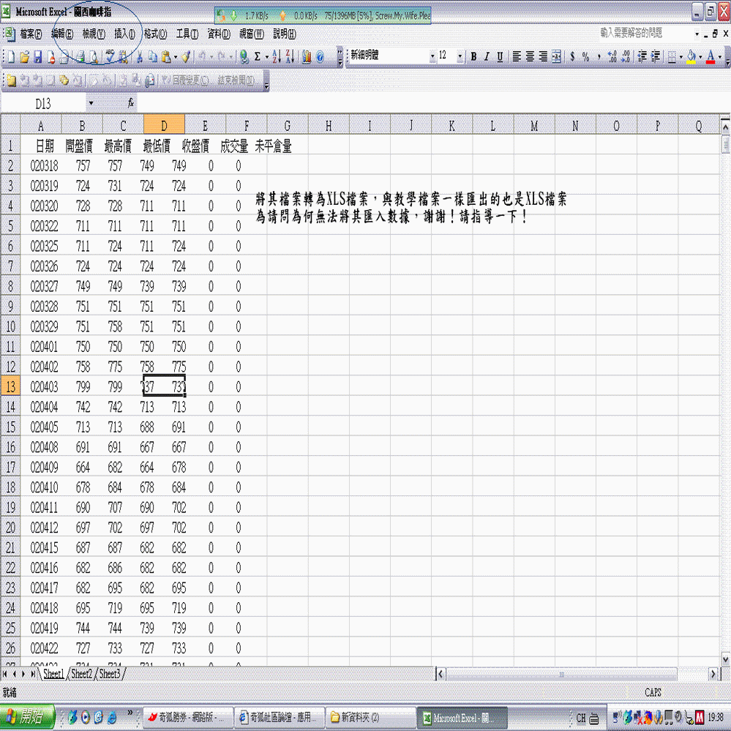Open the Chart Wizard icon
Screen dimensions: 731x731
[x=306, y=56]
